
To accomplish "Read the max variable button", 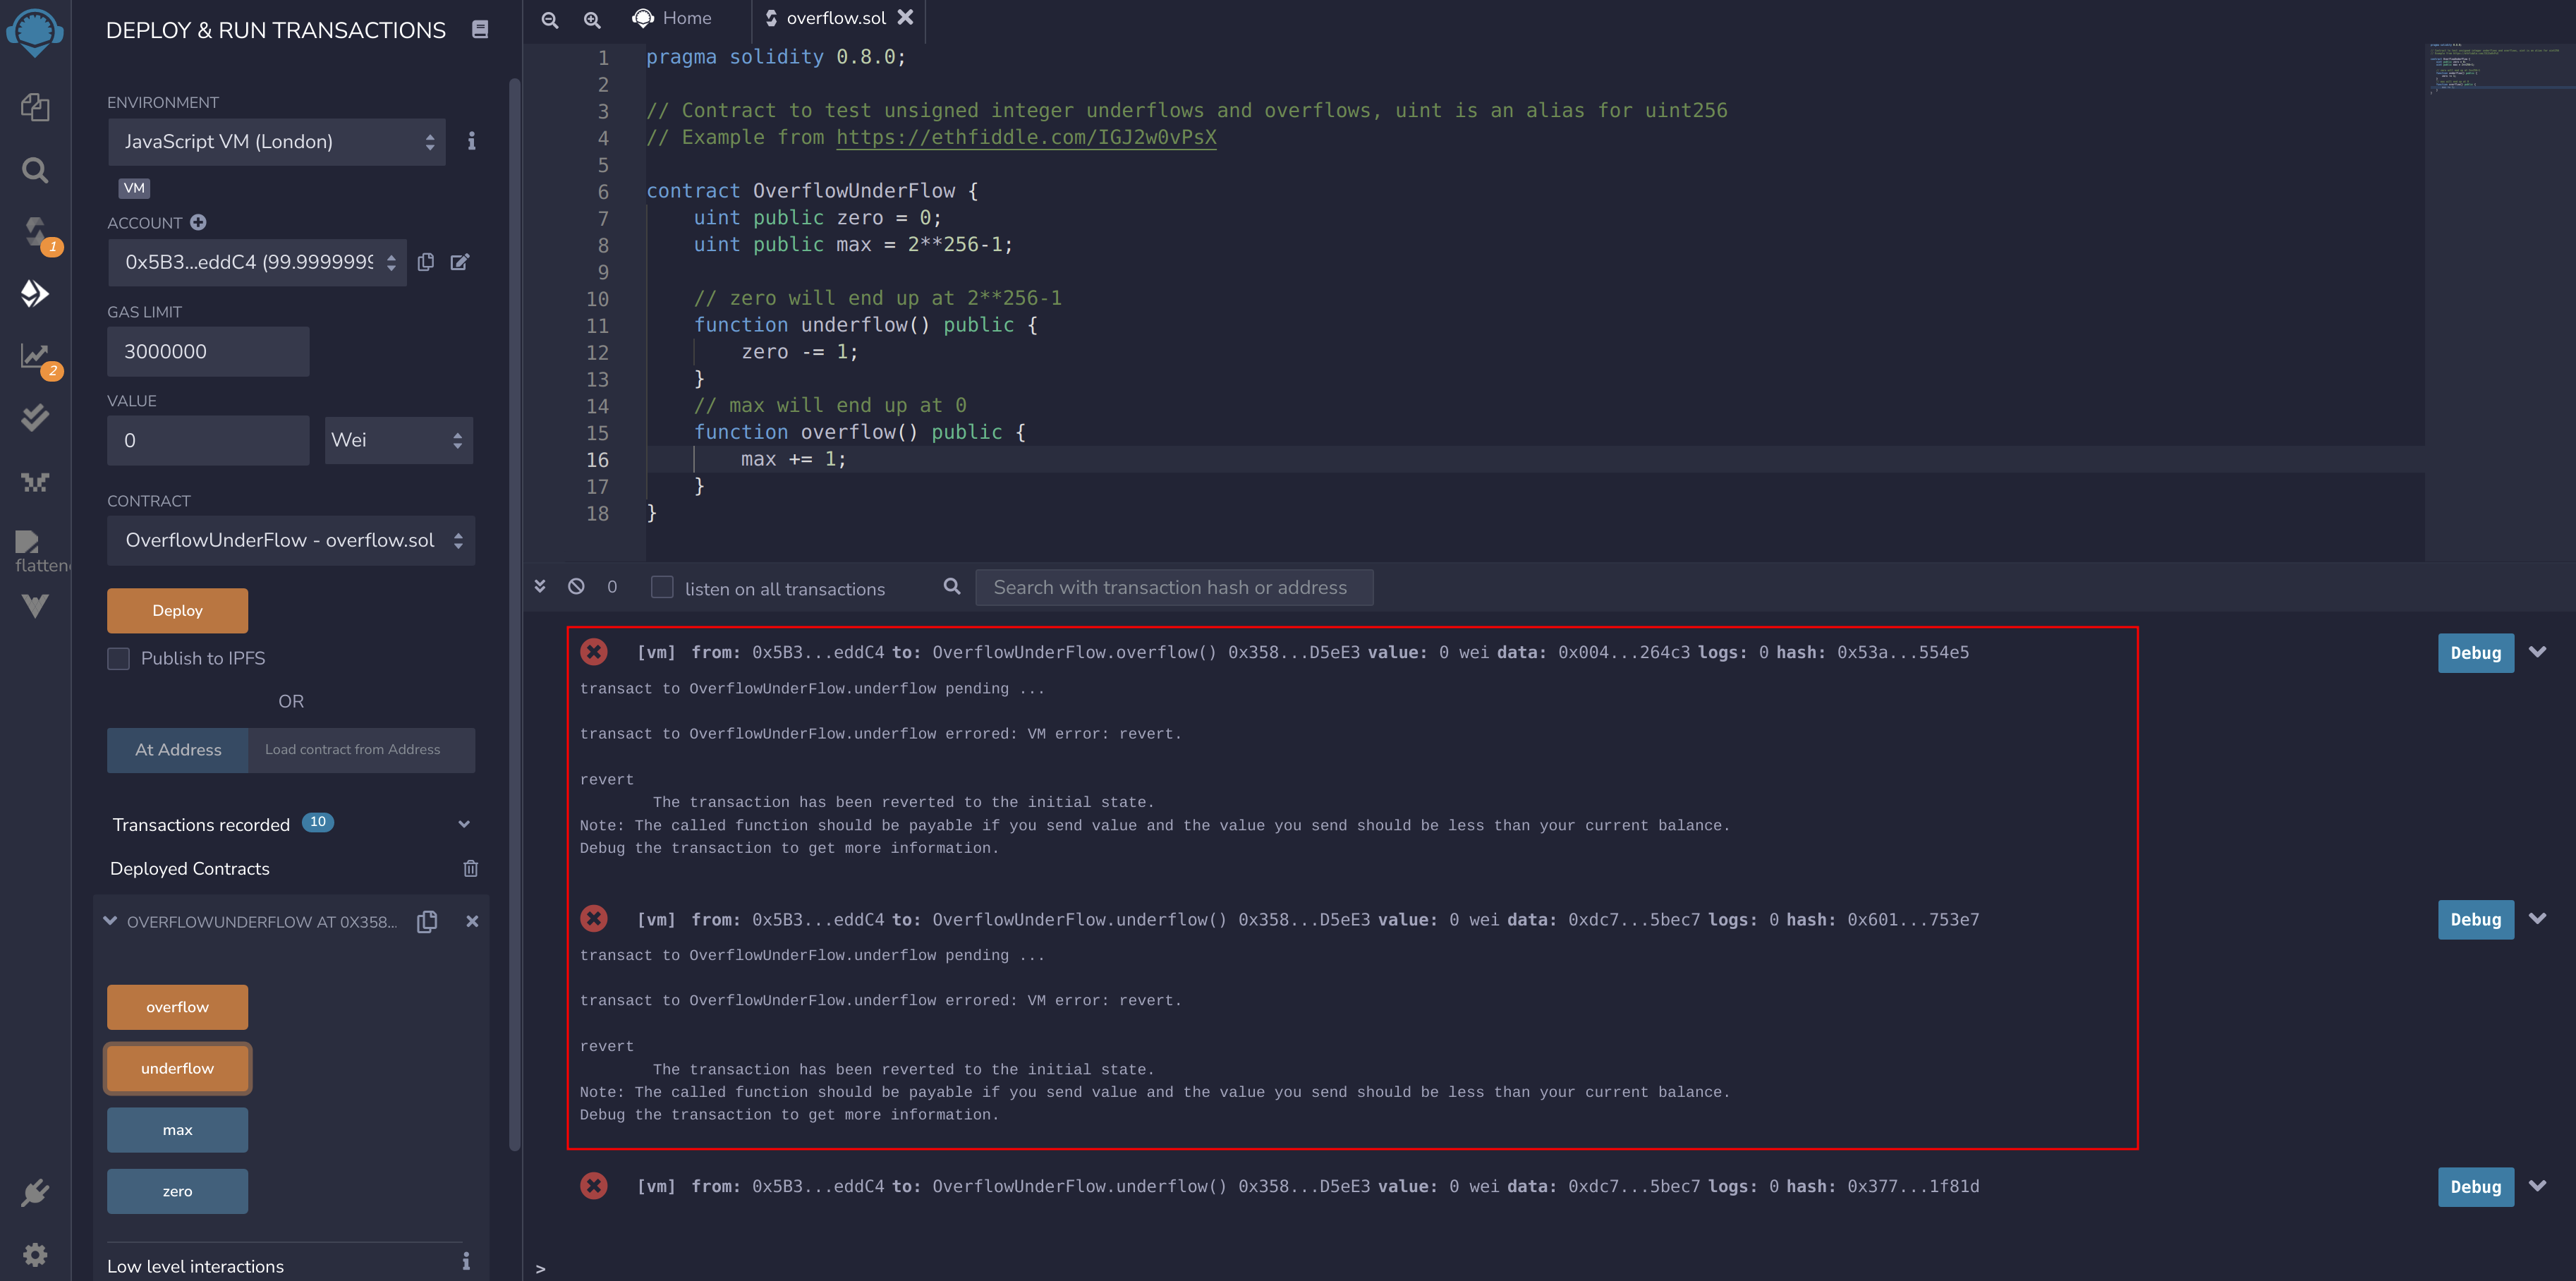I will click(178, 1130).
